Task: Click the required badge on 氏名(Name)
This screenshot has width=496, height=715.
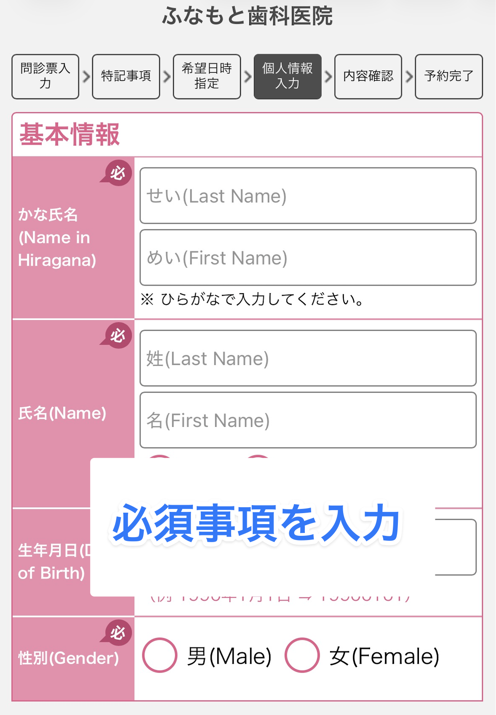Action: click(117, 336)
